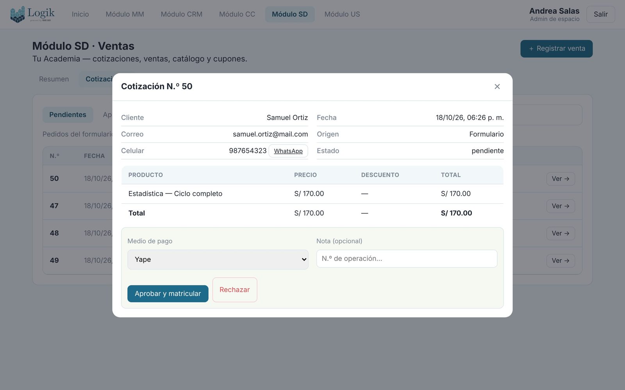This screenshot has width=625, height=390.
Task: Click the Nota (opcional) input field
Action: pos(407,259)
